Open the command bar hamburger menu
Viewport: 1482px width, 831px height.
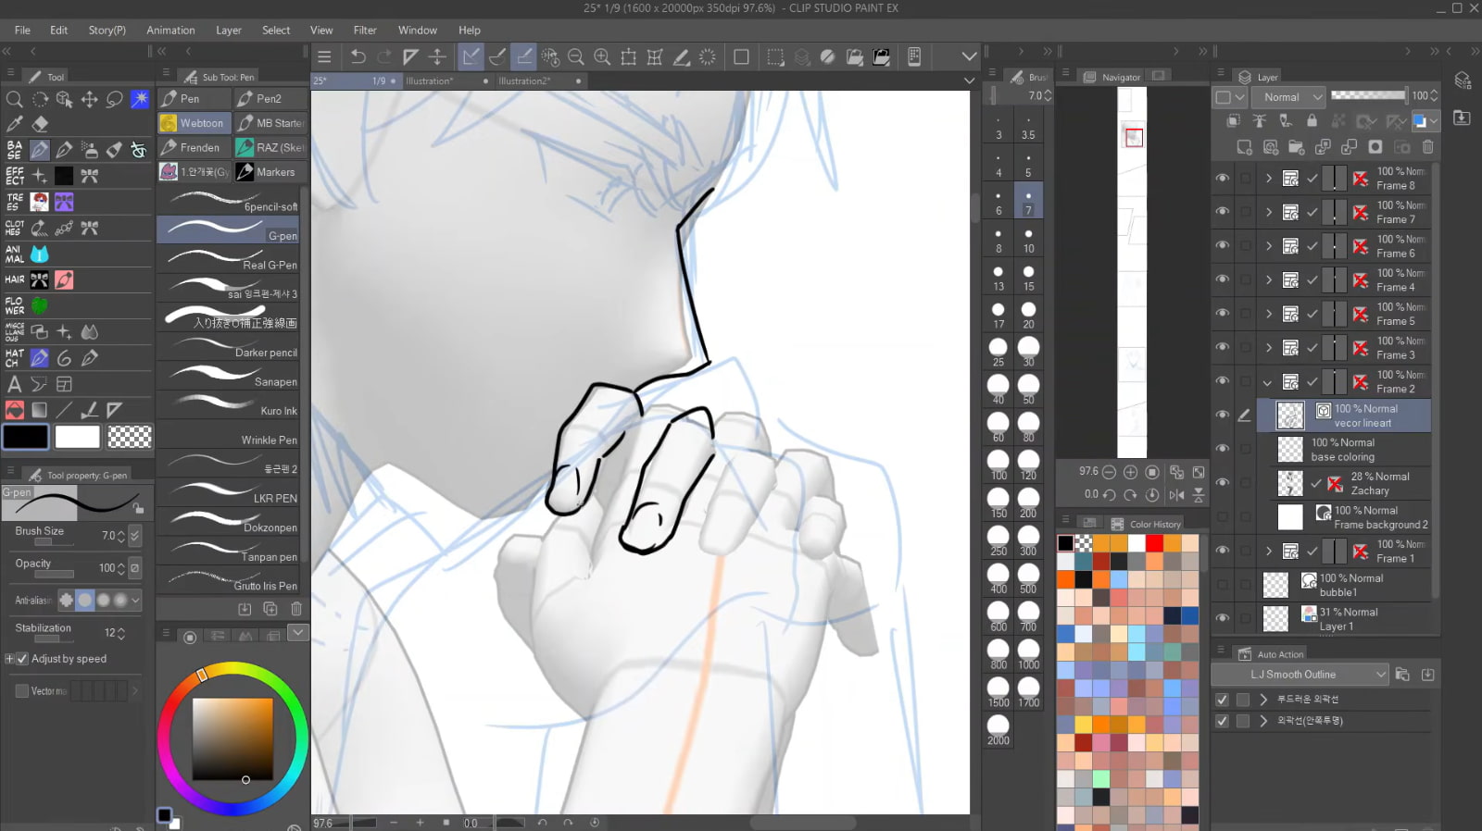[x=324, y=57]
